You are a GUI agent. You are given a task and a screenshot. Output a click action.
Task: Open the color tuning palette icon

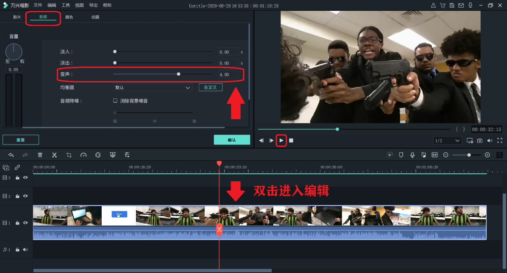point(98,155)
